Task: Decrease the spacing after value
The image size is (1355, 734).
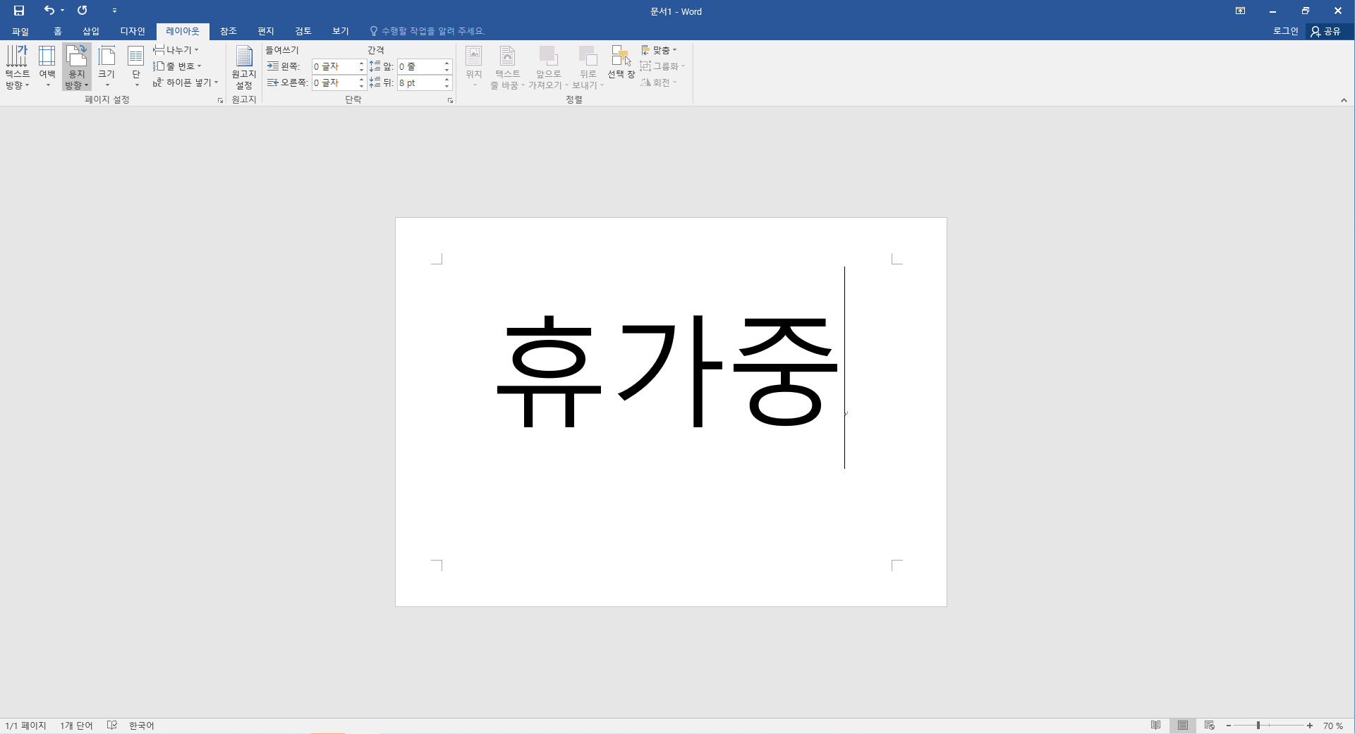Action: (x=446, y=86)
